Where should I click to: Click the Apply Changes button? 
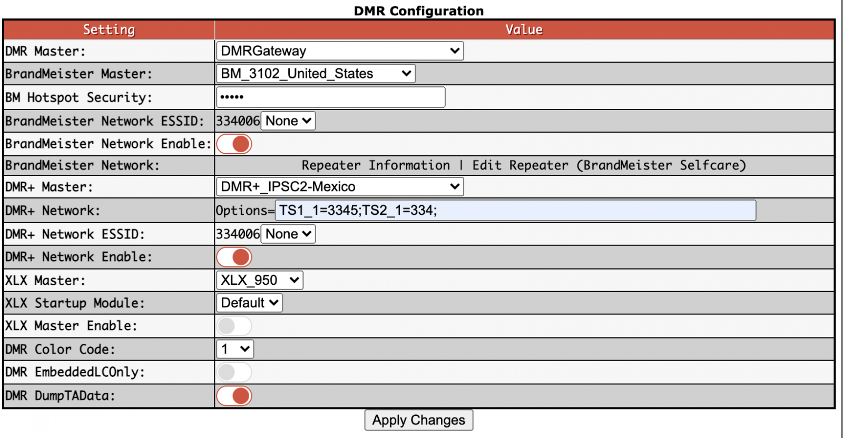point(418,420)
